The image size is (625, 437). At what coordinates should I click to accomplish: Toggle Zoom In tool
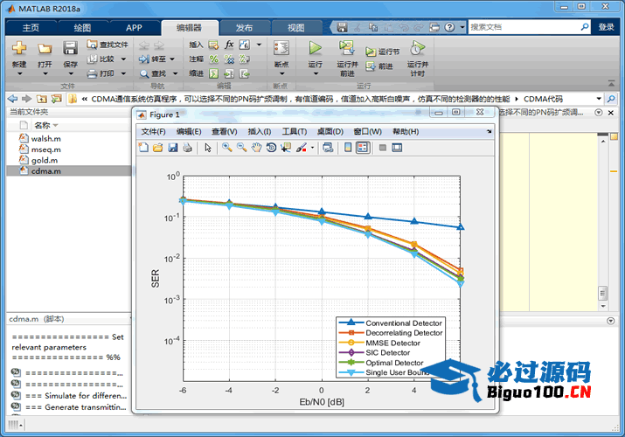tap(227, 148)
